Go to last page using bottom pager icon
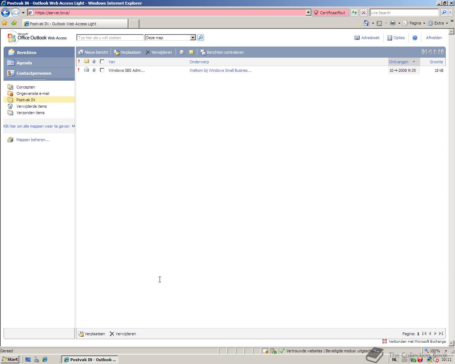The height and width of the screenshot is (364, 455). coord(441,333)
